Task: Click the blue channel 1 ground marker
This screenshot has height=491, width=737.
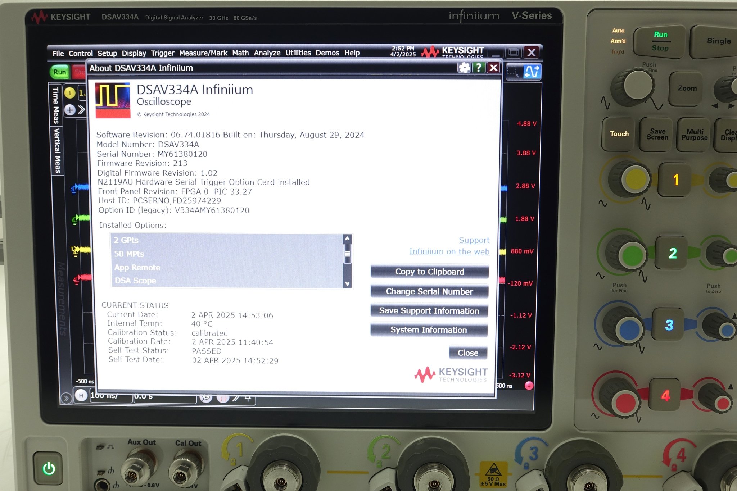Action: pyautogui.click(x=74, y=188)
